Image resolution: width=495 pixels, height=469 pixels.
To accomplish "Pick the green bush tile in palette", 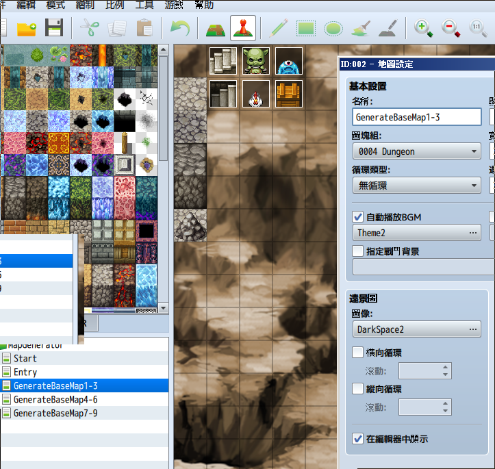I will tap(37, 55).
